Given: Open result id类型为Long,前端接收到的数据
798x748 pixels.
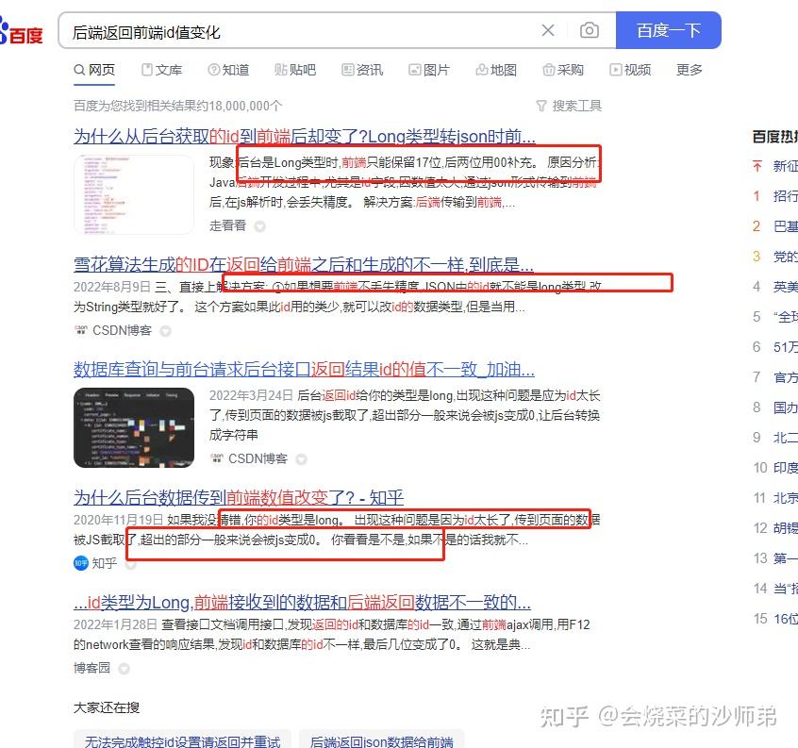Looking at the screenshot, I should 302,603.
